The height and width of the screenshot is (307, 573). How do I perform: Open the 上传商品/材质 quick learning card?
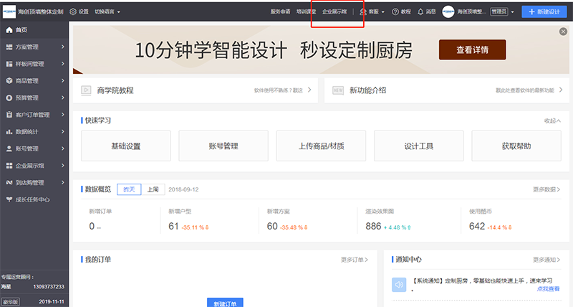click(320, 146)
